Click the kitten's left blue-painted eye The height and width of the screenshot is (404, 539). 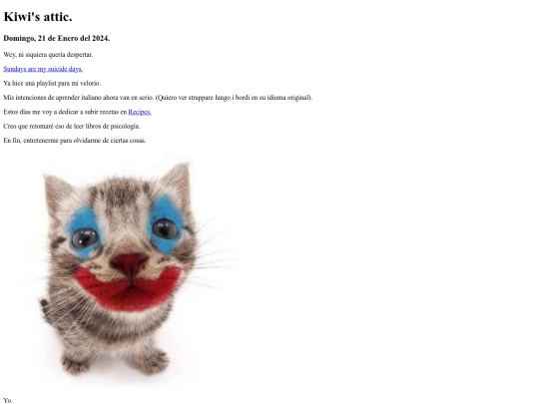click(84, 233)
